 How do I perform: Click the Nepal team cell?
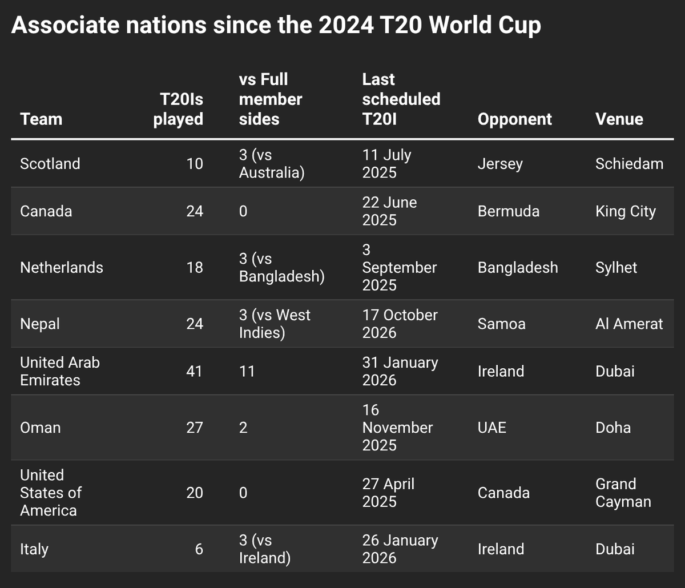(39, 324)
